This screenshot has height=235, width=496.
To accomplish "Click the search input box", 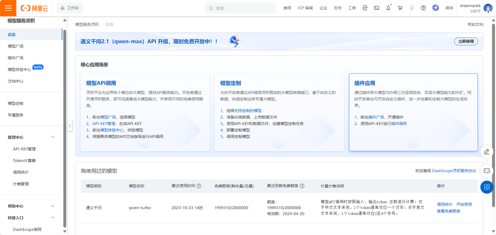I will pos(240,8).
